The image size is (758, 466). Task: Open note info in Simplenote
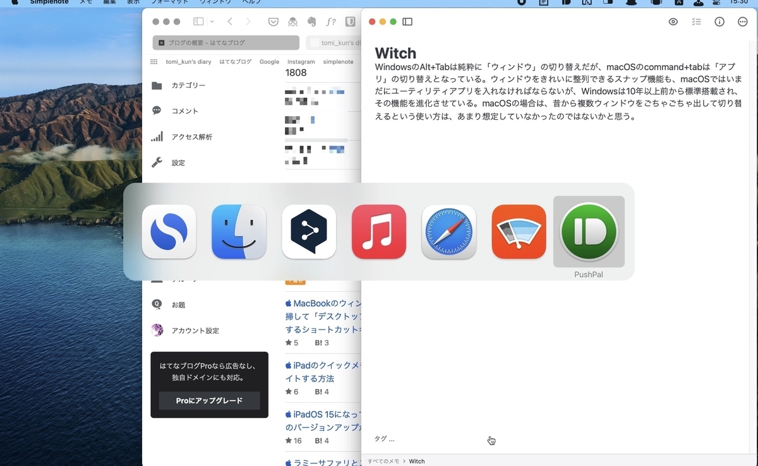tap(719, 22)
